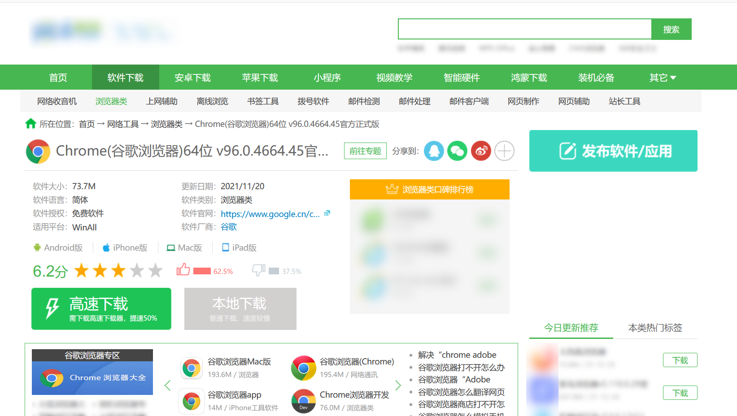This screenshot has width=737, height=416.
Task: Rate five stars on the star rating
Action: (155, 270)
